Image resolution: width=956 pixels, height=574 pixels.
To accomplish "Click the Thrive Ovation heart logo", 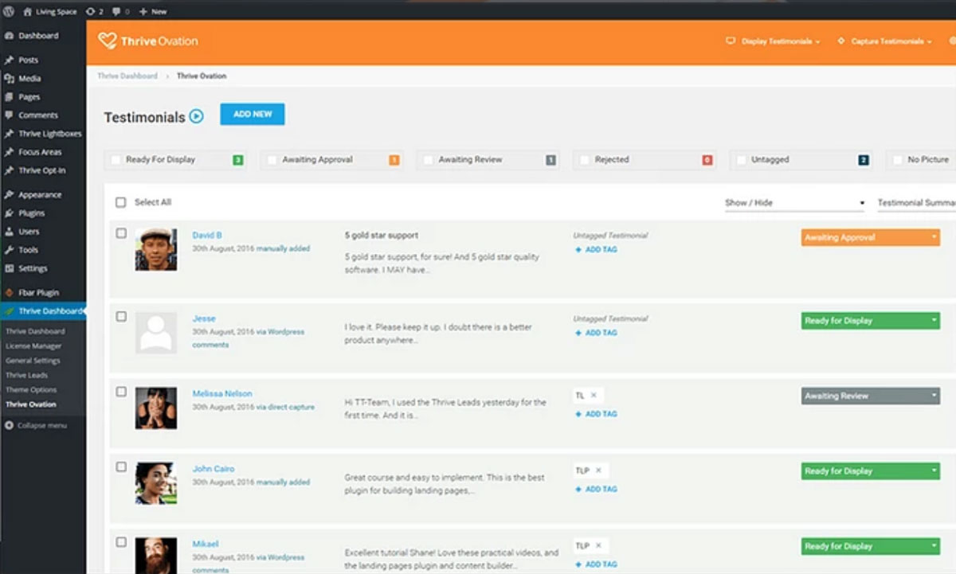I will 105,40.
